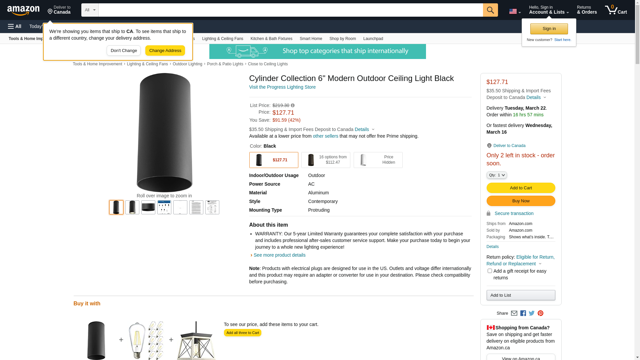Visit the Progress Lighting Store link
The width and height of the screenshot is (640, 360).
pos(282,87)
